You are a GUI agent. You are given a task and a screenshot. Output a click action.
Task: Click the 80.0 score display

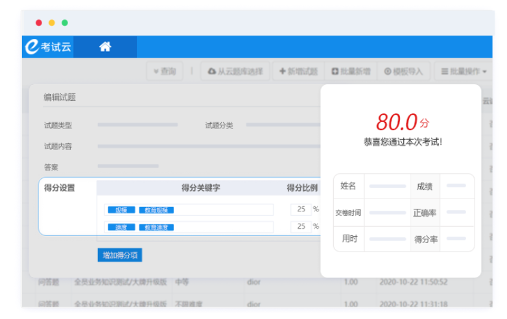pyautogui.click(x=396, y=122)
